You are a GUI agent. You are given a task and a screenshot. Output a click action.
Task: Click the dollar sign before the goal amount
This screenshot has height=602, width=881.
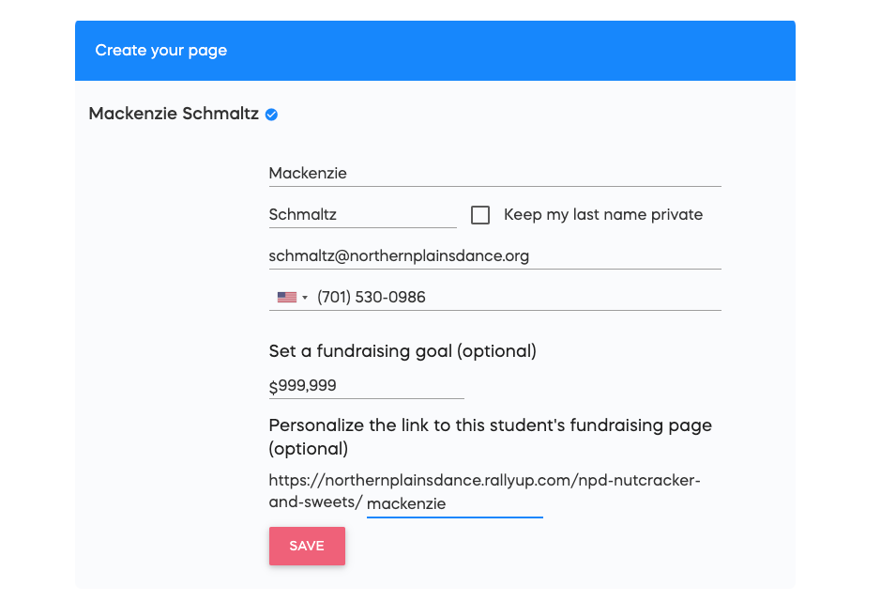[x=273, y=386]
